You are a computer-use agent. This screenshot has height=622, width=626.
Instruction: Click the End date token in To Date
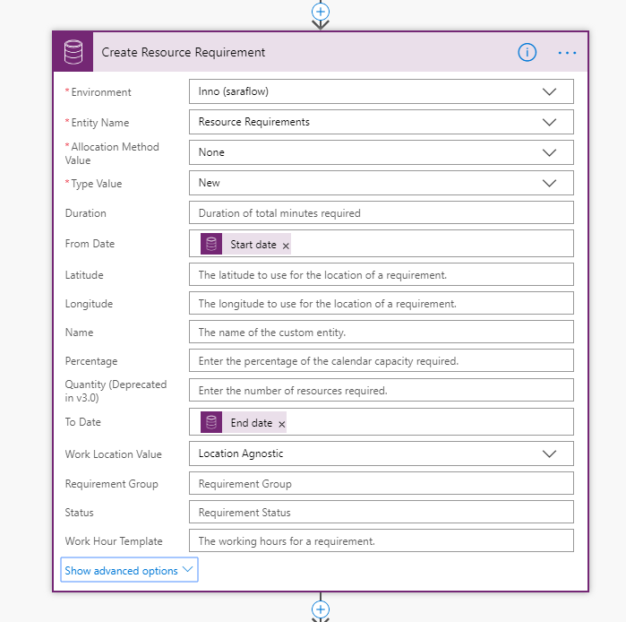coord(251,423)
